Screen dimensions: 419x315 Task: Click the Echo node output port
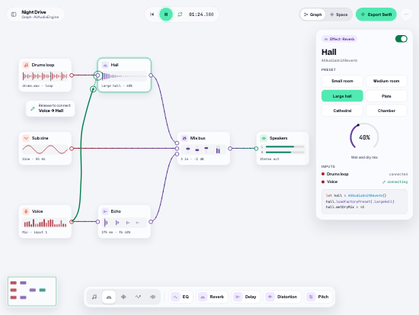(151, 222)
